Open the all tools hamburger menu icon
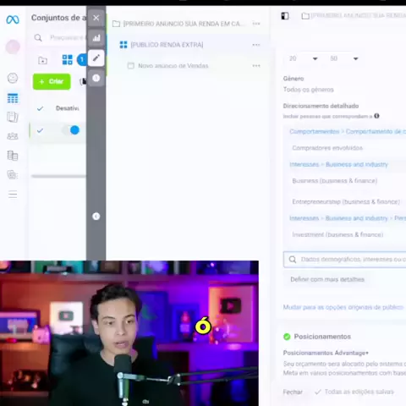This screenshot has width=406, height=406. (x=13, y=195)
